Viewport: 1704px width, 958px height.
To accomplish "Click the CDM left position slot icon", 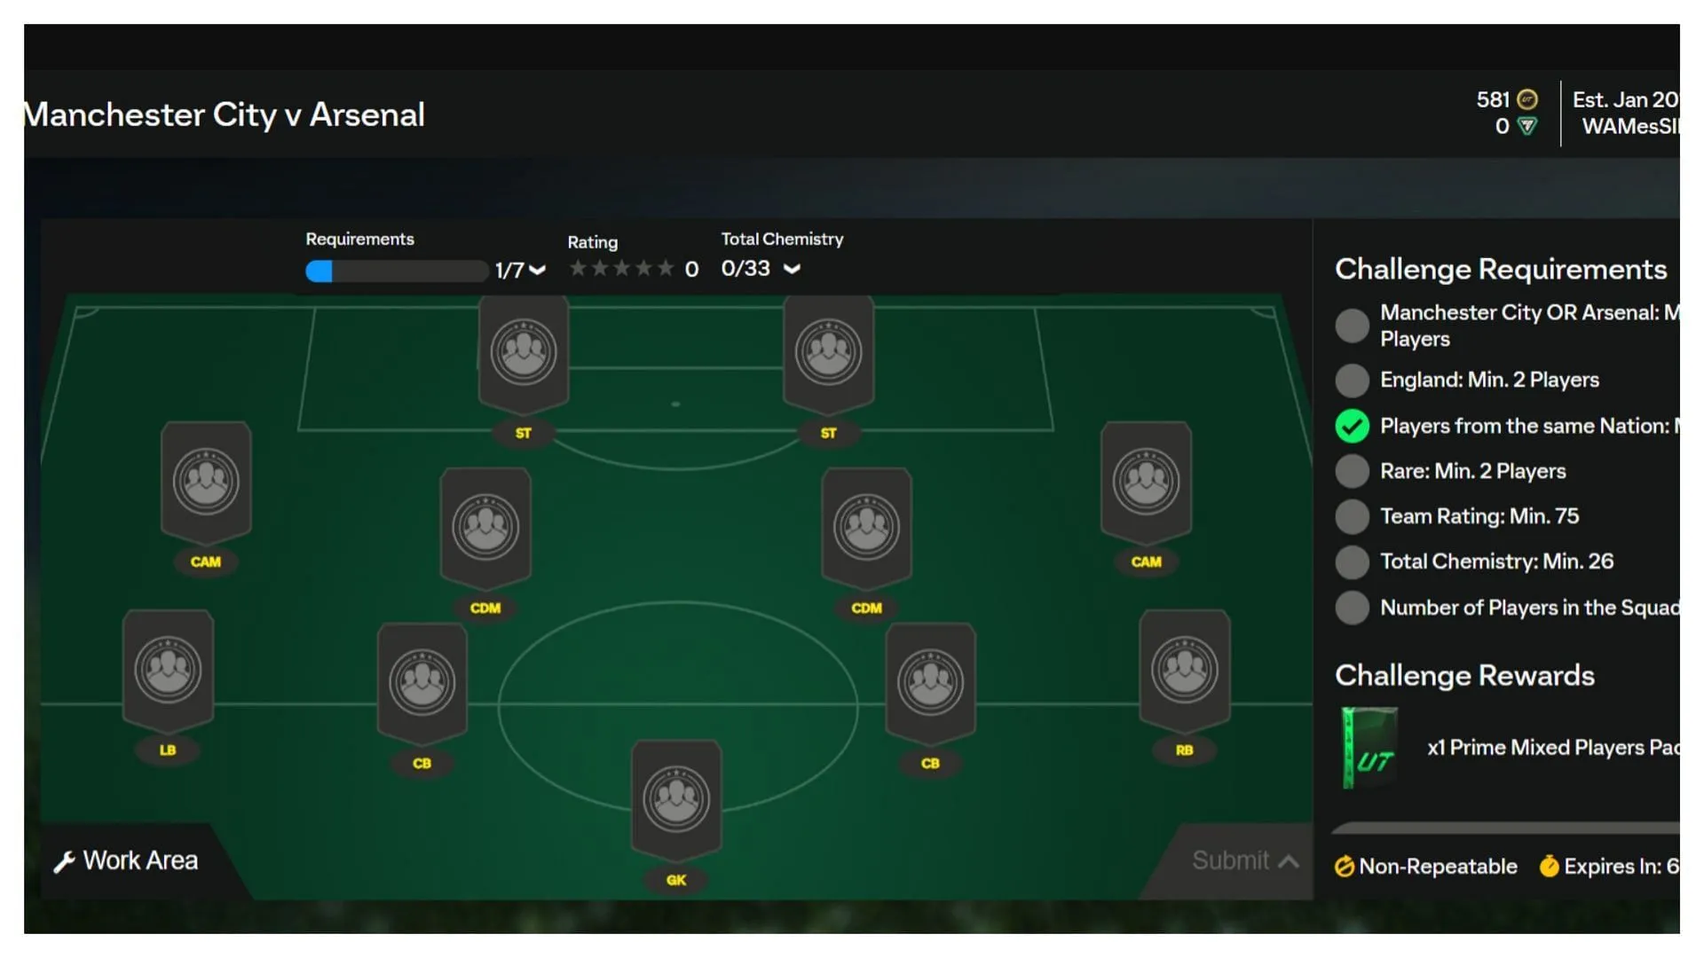I will coord(484,528).
